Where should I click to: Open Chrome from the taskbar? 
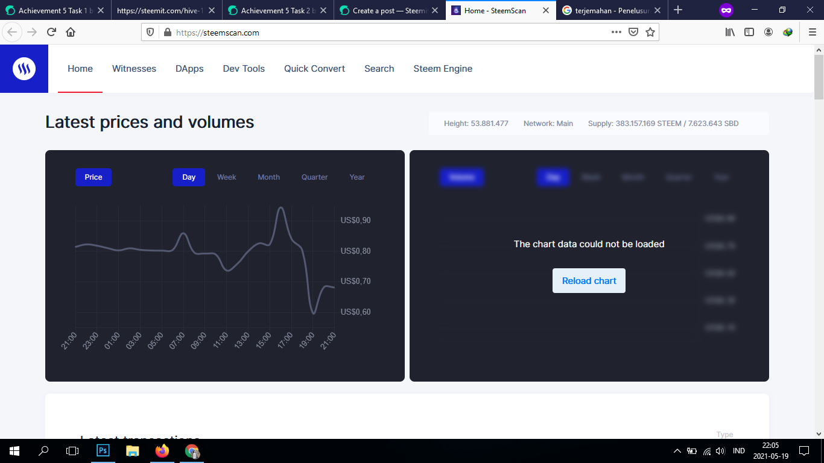coord(192,450)
